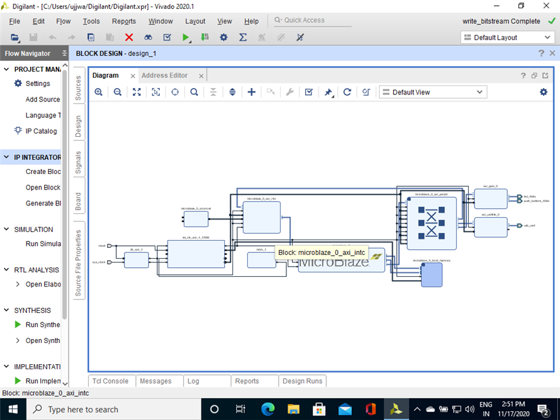Open the Tcl Console tab
Viewport: 560px width, 420px height.
tap(111, 381)
